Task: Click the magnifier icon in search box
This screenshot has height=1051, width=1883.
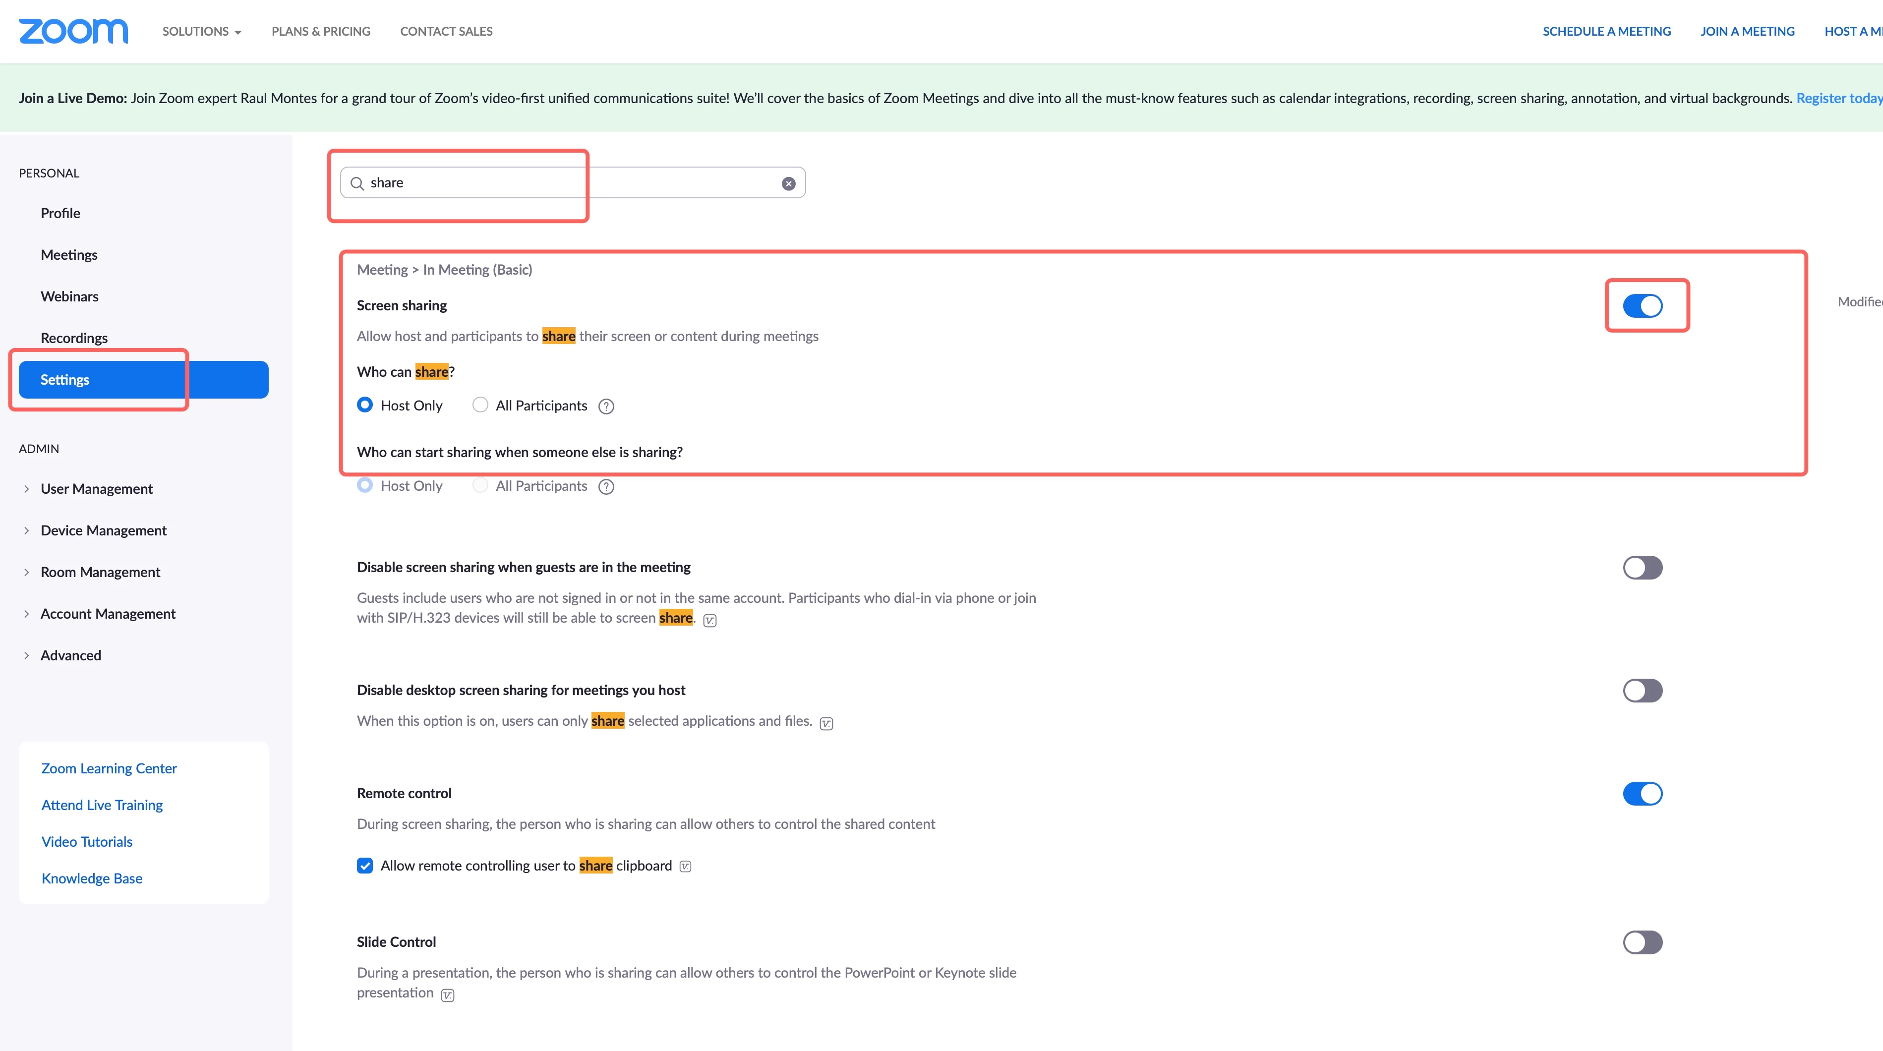Action: (x=356, y=183)
